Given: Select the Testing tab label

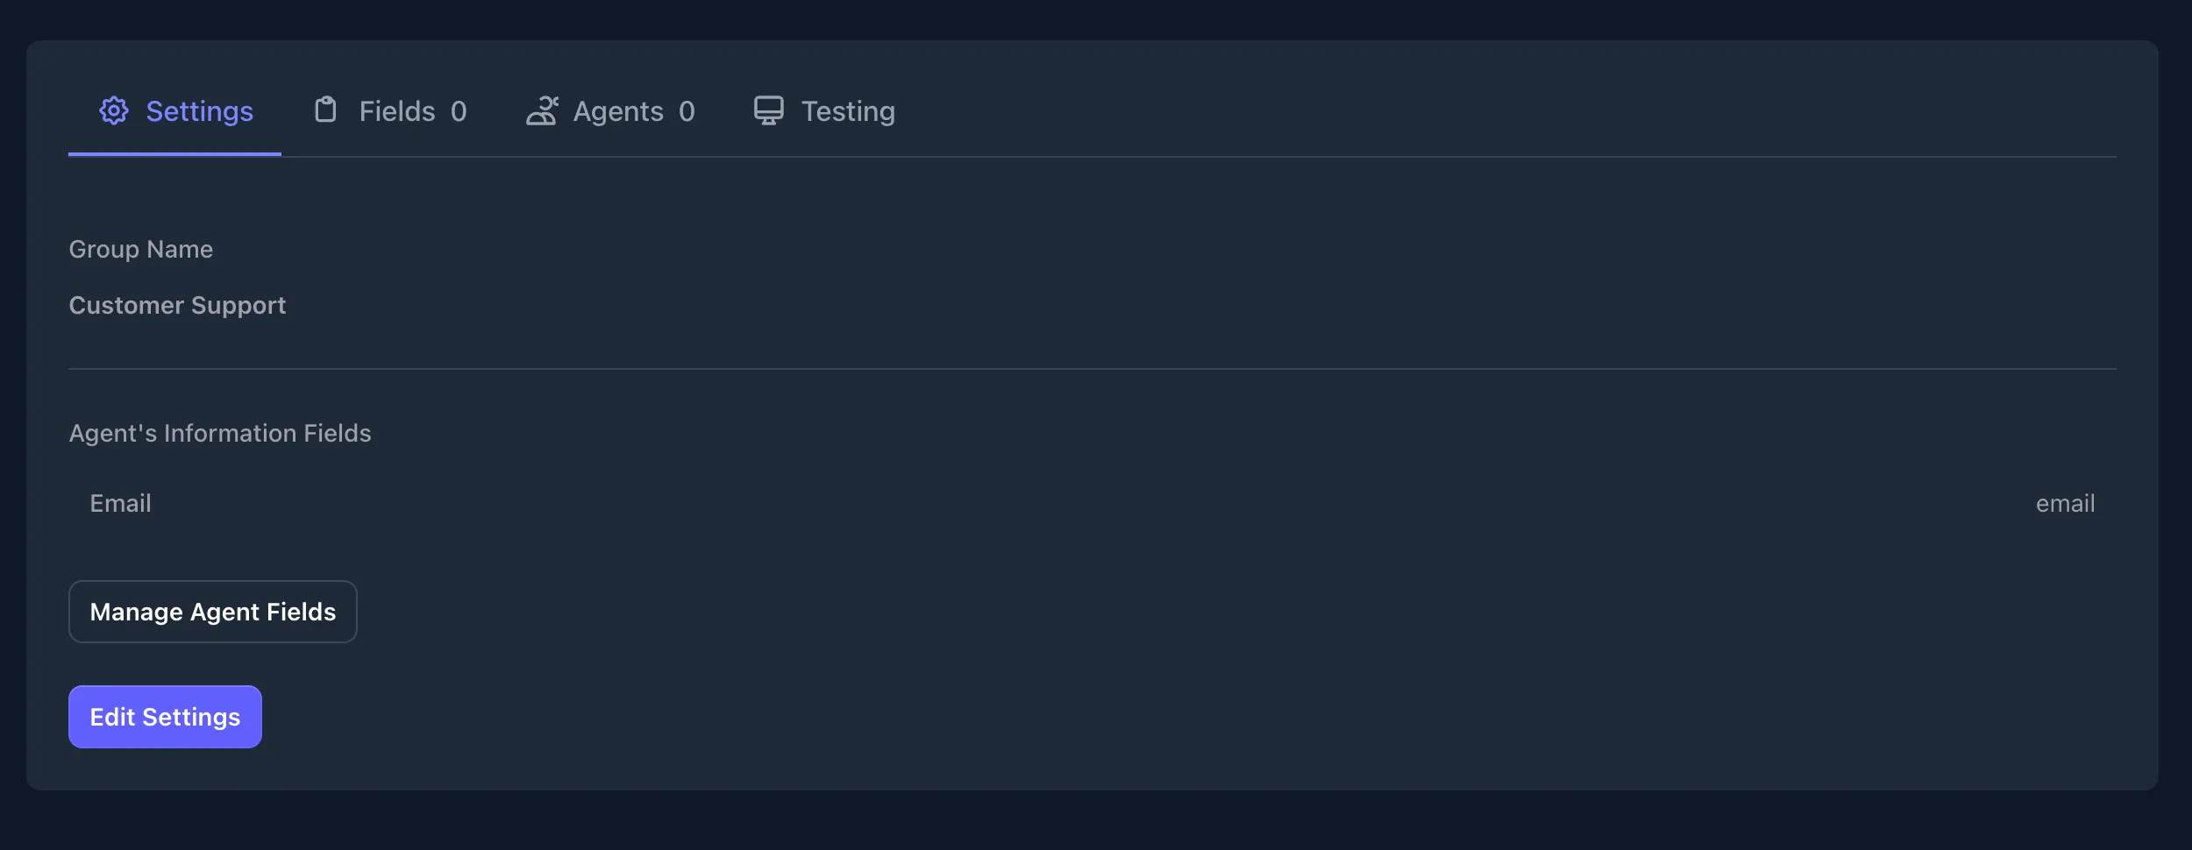Looking at the screenshot, I should tap(848, 111).
